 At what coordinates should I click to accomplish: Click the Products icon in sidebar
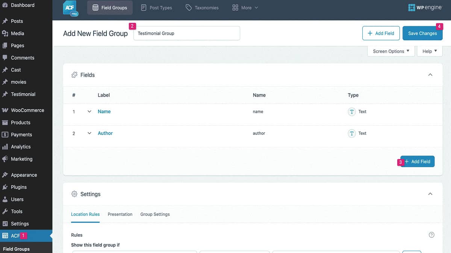coord(5,123)
